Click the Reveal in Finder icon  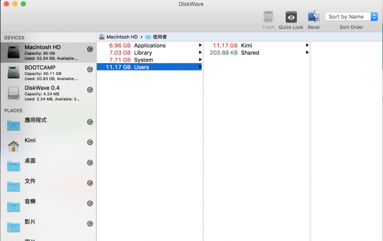pyautogui.click(x=314, y=17)
